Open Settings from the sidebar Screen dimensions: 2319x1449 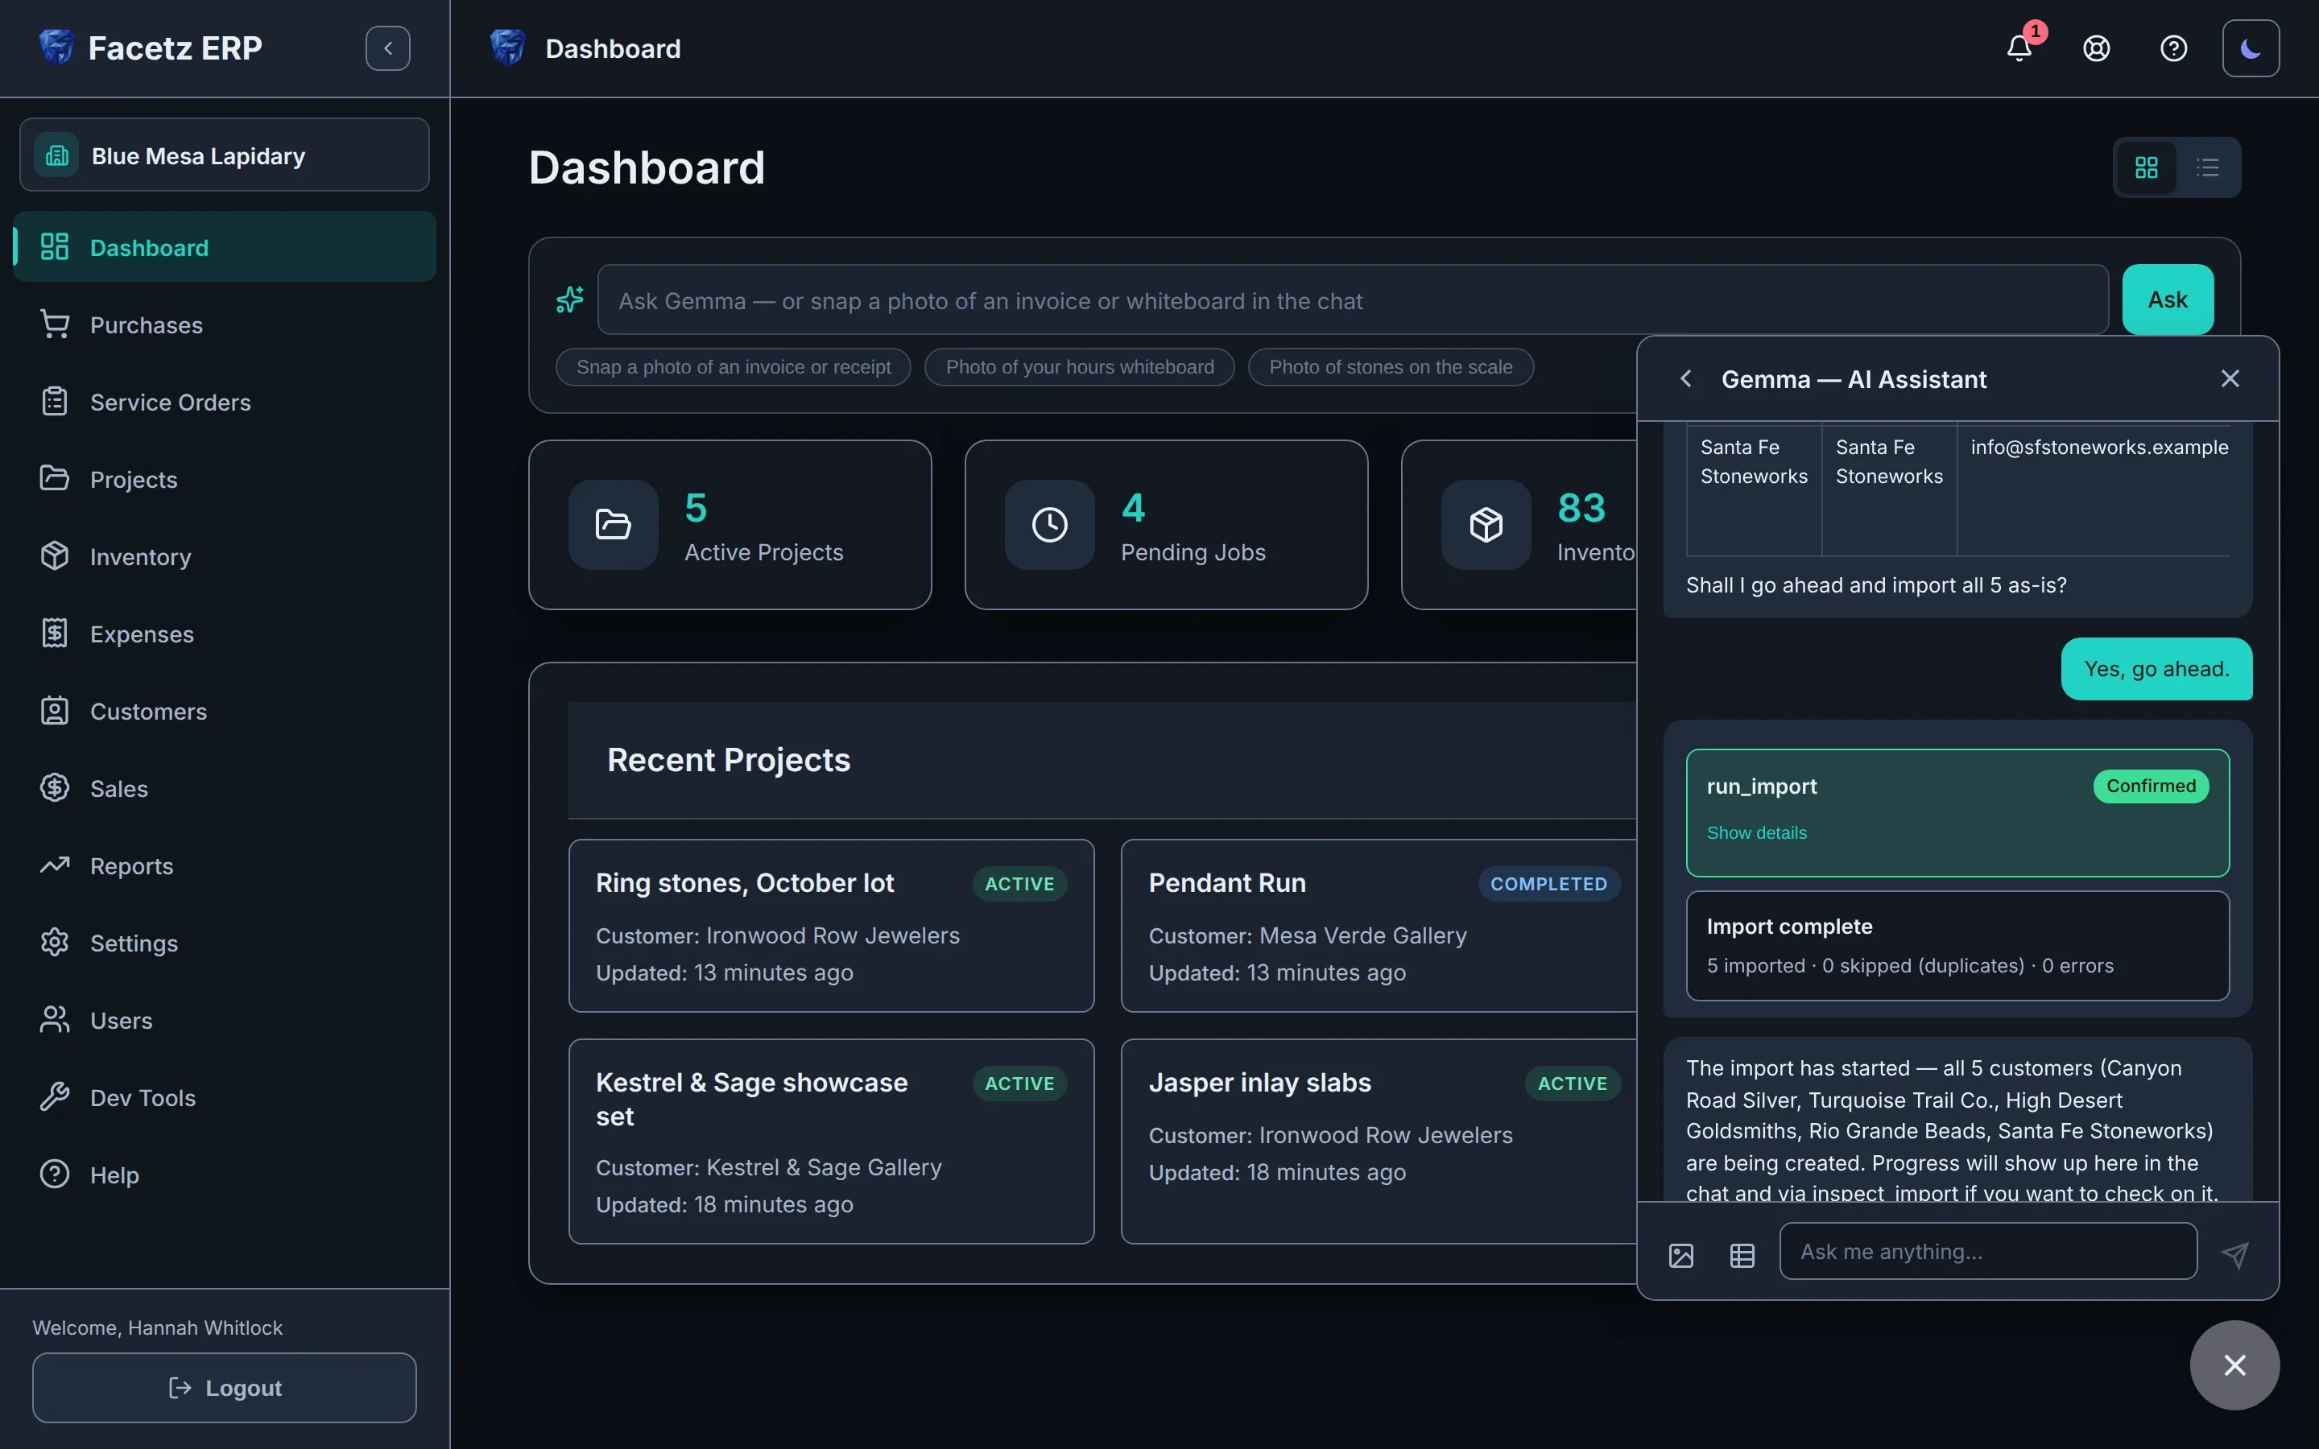224,943
